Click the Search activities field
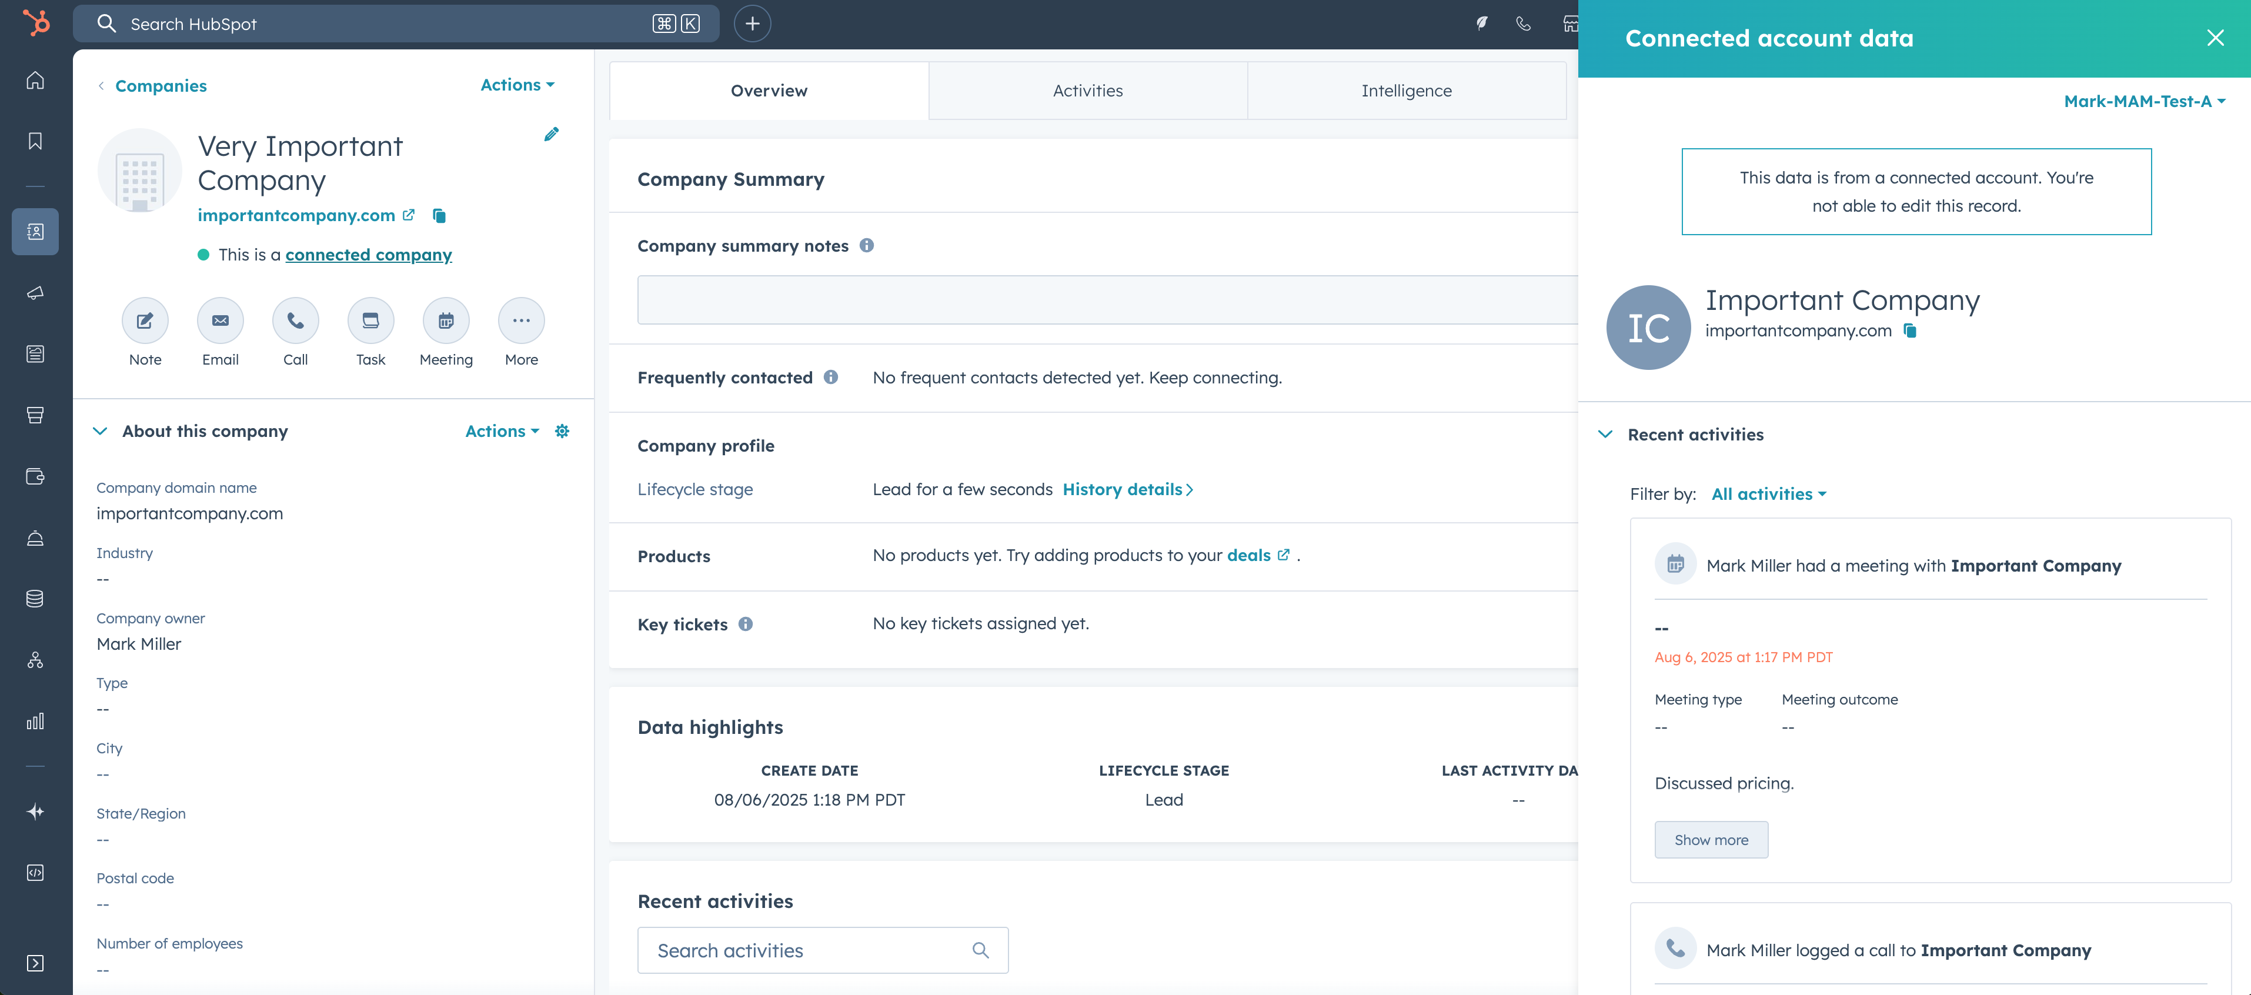Image resolution: width=2251 pixels, height=995 pixels. (823, 950)
